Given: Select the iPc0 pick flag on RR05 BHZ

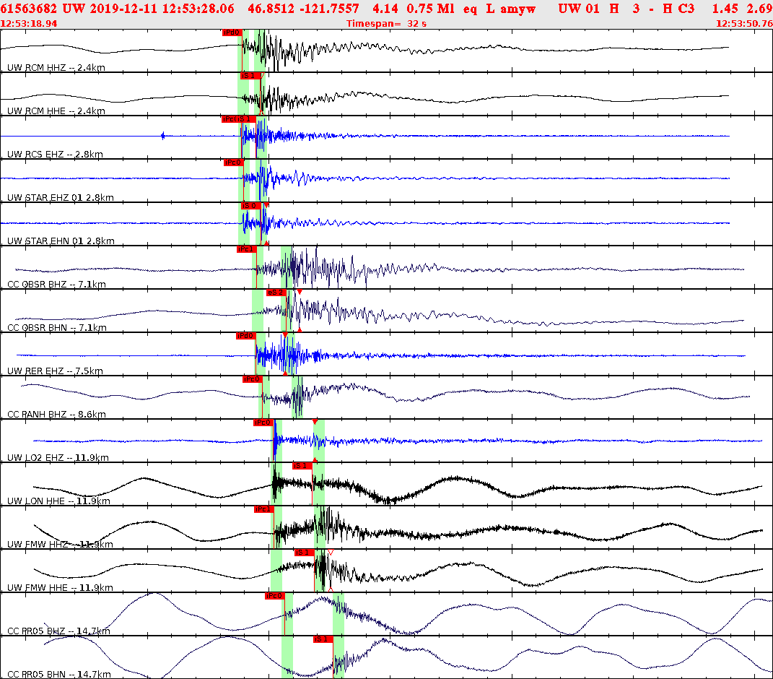Looking at the screenshot, I should [x=274, y=596].
